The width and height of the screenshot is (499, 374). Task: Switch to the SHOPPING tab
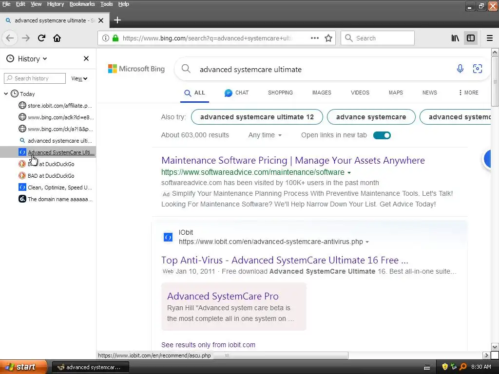(x=280, y=93)
